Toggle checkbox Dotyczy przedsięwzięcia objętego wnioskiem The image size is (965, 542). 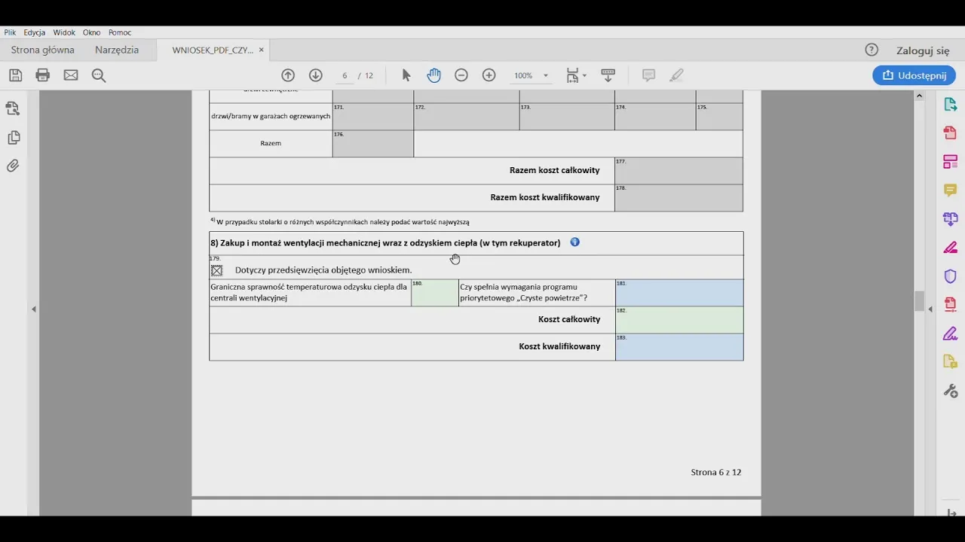217,270
